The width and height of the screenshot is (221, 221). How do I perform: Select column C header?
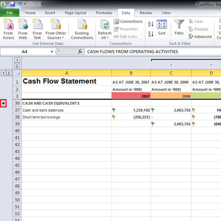[x=171, y=73]
